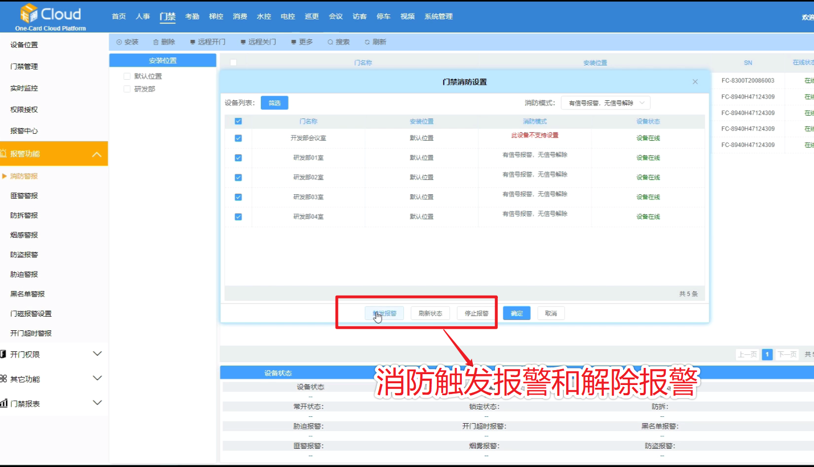Open the 消防模式 dropdown
The image size is (814, 467).
606,103
